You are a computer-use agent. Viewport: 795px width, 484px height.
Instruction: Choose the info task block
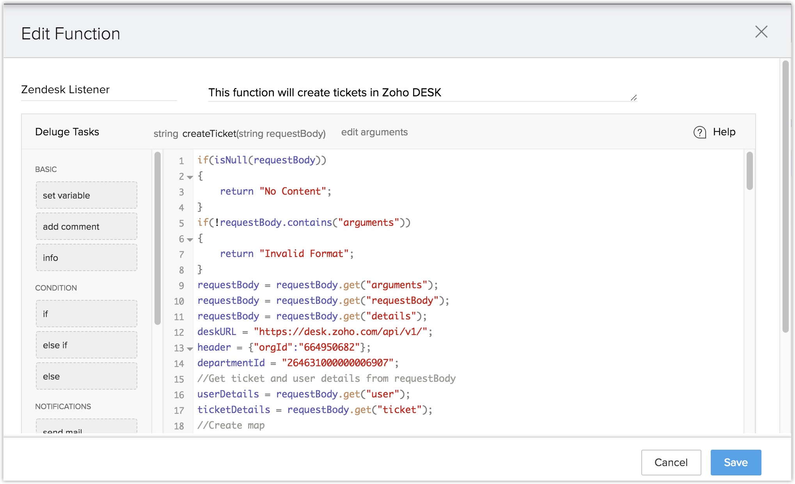tap(86, 257)
